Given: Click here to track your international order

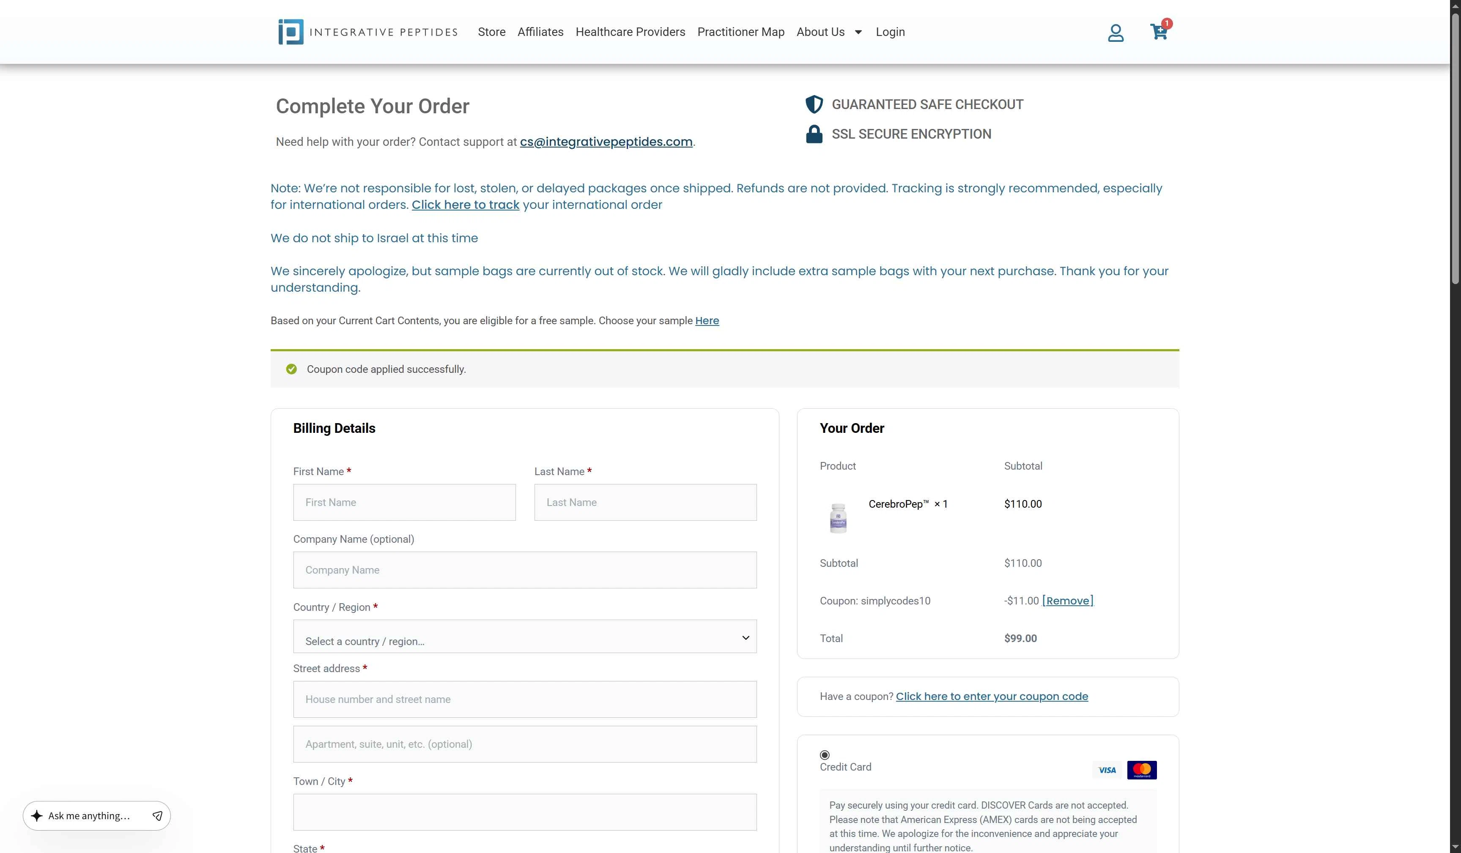Looking at the screenshot, I should pos(465,205).
